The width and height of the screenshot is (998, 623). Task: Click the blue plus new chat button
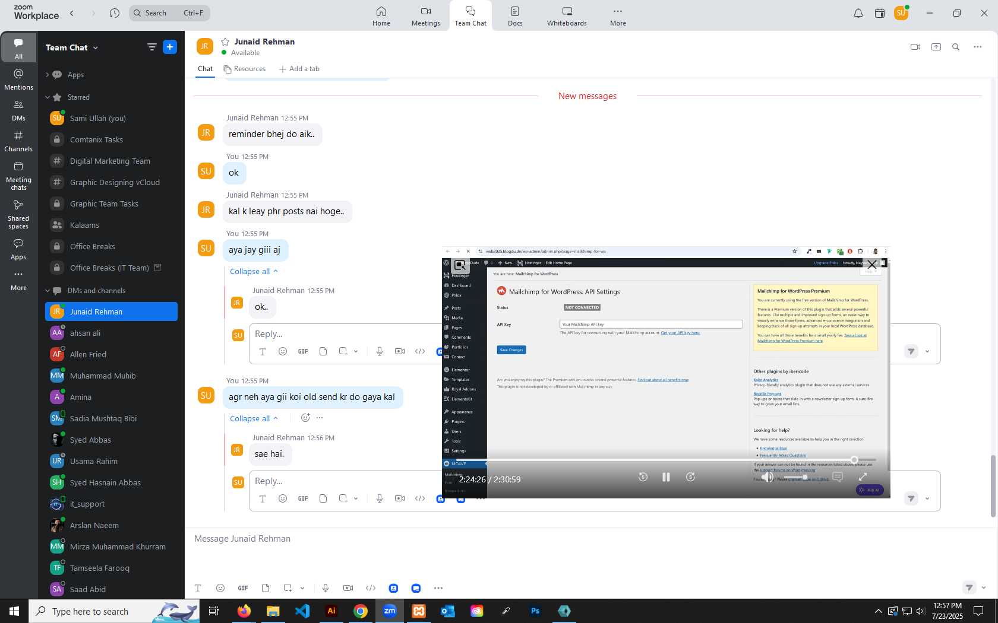point(170,47)
